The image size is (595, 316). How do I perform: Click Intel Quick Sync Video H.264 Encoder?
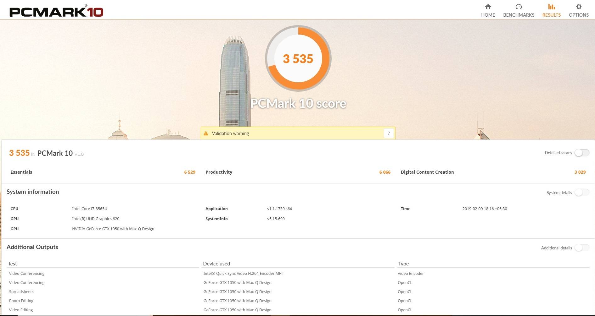243,273
